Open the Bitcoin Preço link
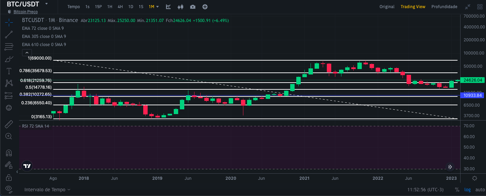 coord(26,12)
